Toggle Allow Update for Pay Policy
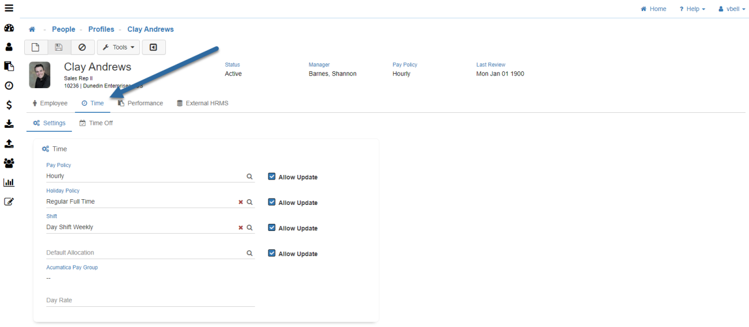This screenshot has width=749, height=327. [x=272, y=177]
